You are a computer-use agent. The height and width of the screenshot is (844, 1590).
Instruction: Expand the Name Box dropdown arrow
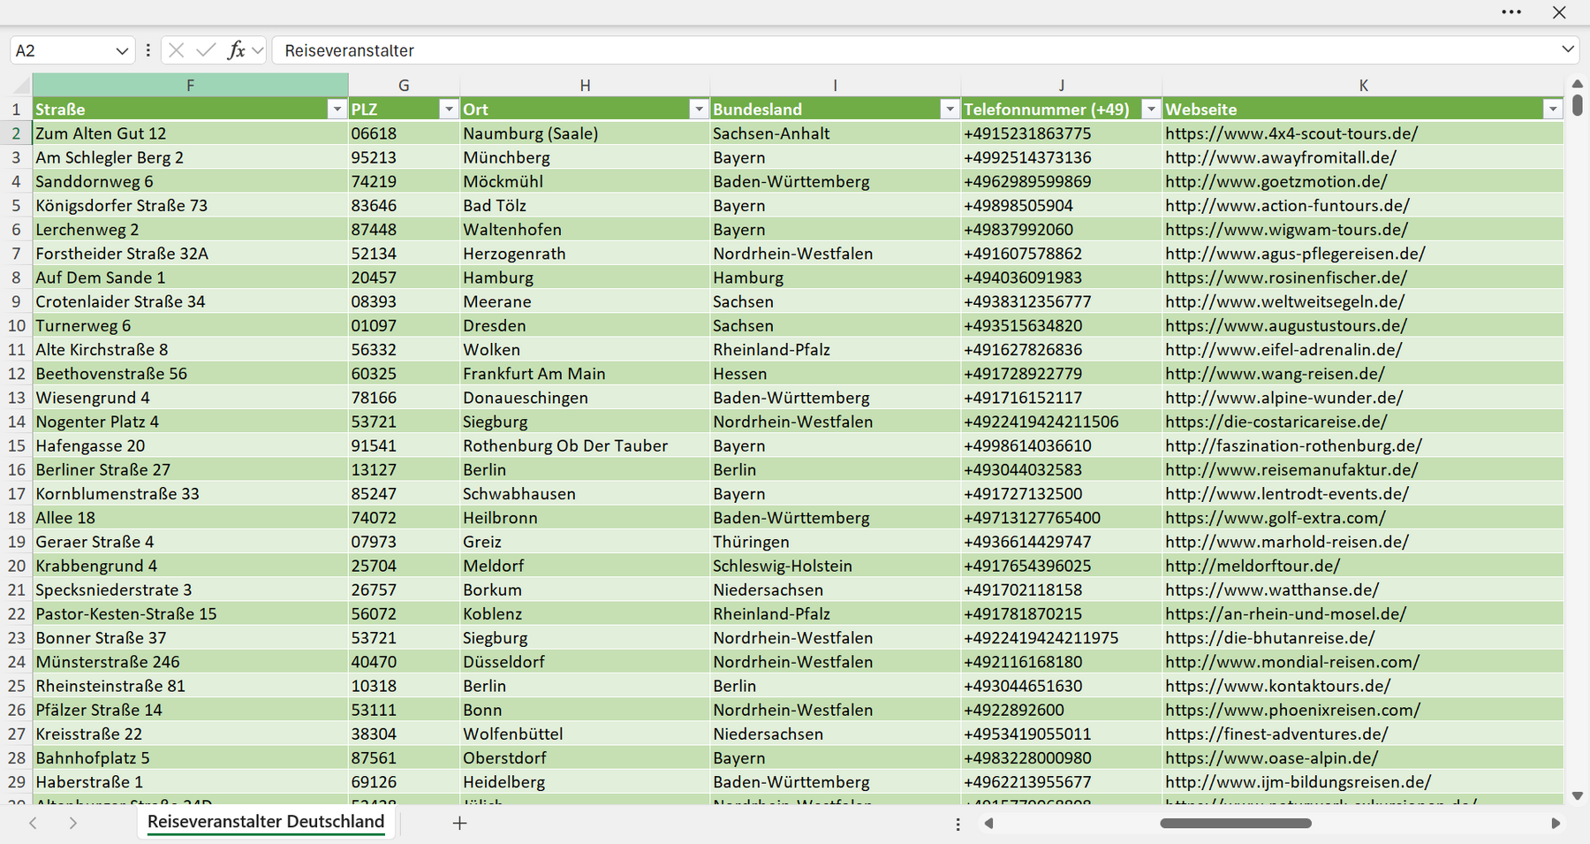coord(122,51)
